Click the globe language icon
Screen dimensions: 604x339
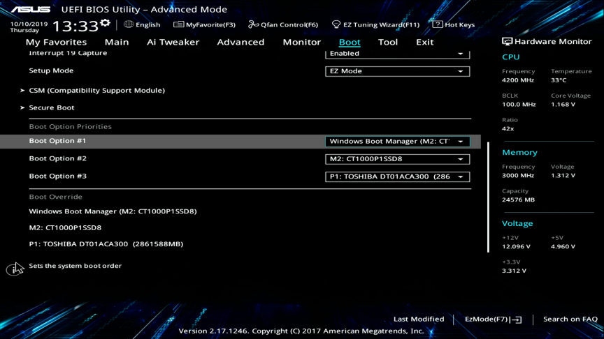pyautogui.click(x=128, y=24)
